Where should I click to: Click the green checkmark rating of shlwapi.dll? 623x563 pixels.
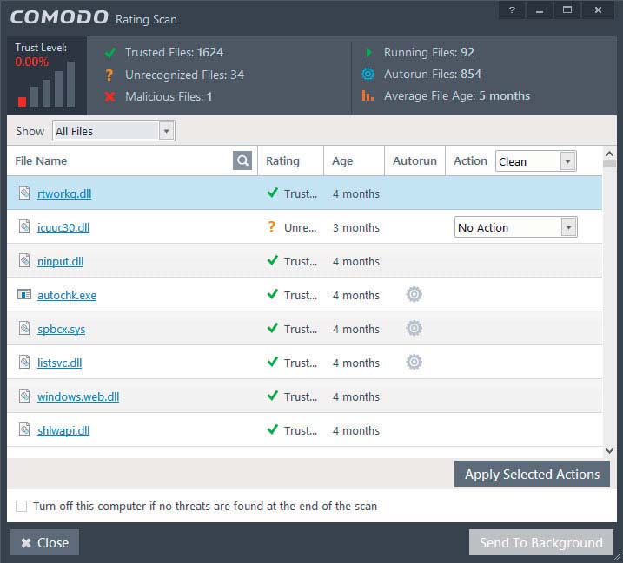pyautogui.click(x=273, y=429)
